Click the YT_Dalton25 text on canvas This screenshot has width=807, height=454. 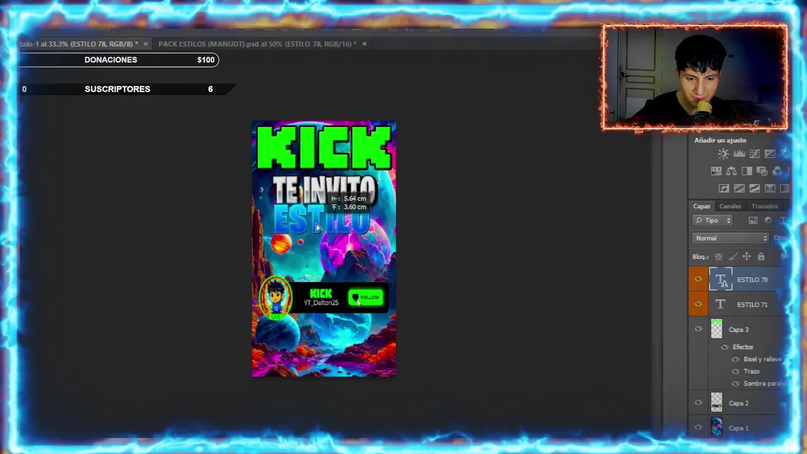click(x=321, y=303)
